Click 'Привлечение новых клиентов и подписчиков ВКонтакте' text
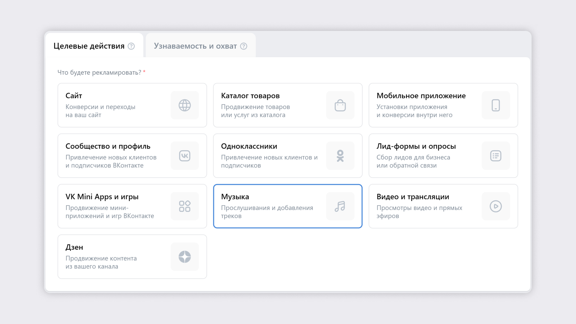The width and height of the screenshot is (576, 324). pyautogui.click(x=111, y=161)
